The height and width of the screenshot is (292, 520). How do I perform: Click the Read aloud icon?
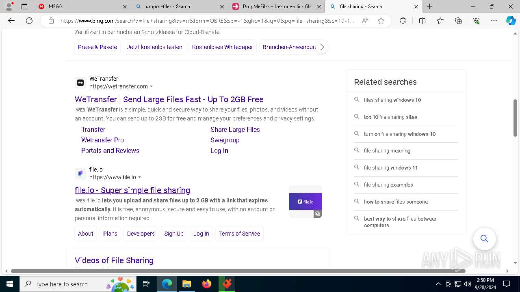point(365,21)
